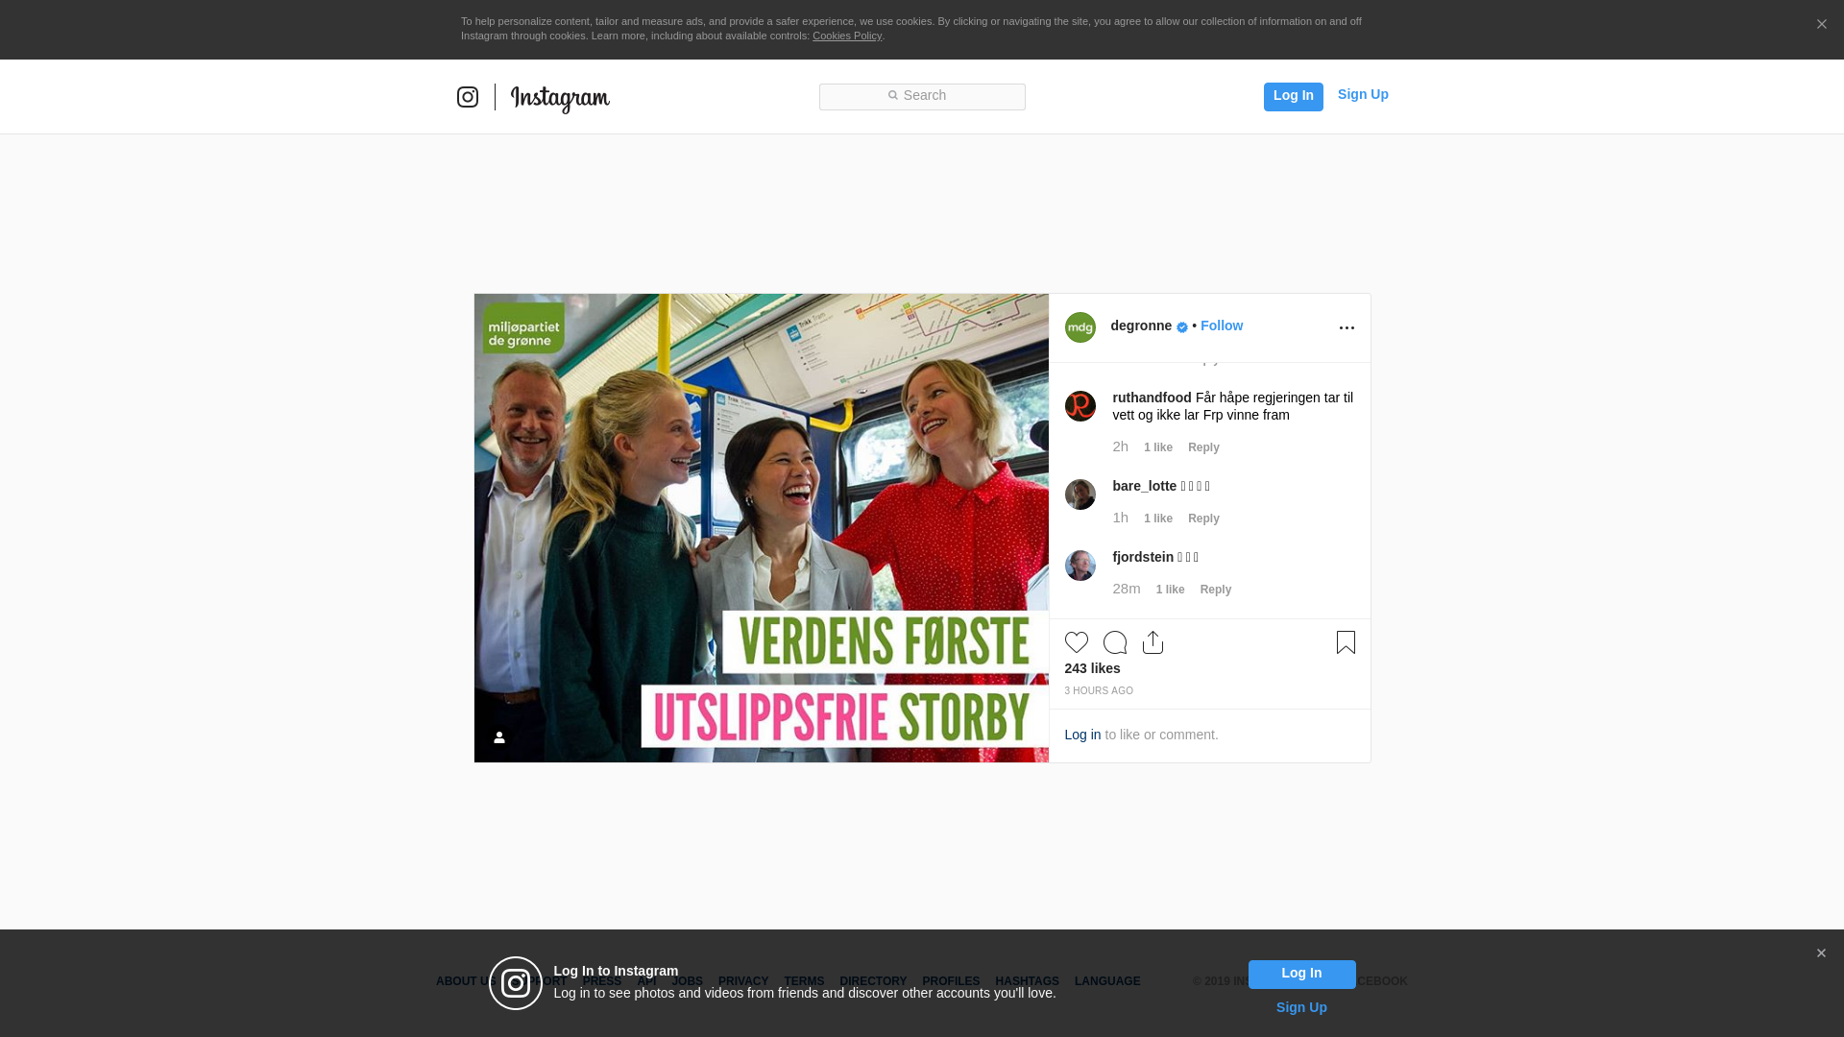View the 1 like on bare_lotte's comment

(1158, 518)
